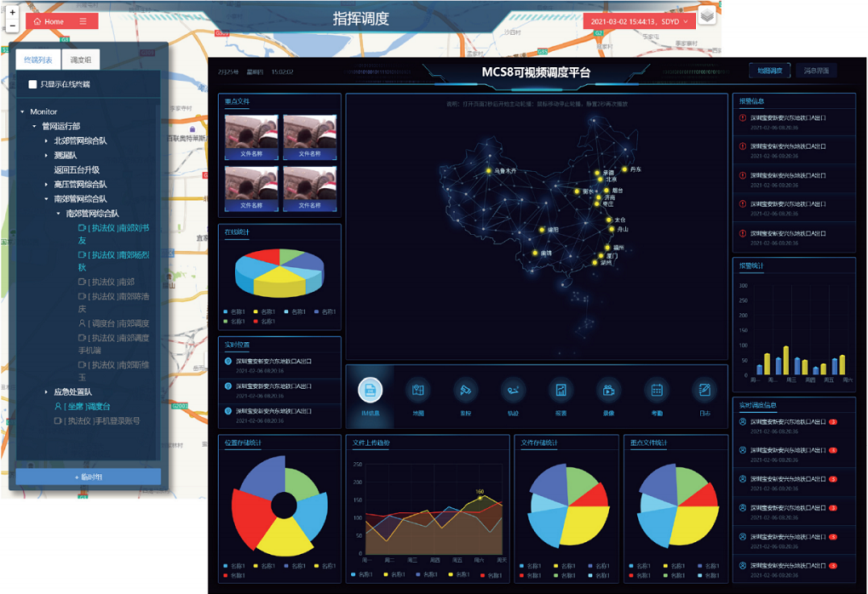Zoom in the map with plus button
Image resolution: width=868 pixels, height=594 pixels.
tap(12, 13)
